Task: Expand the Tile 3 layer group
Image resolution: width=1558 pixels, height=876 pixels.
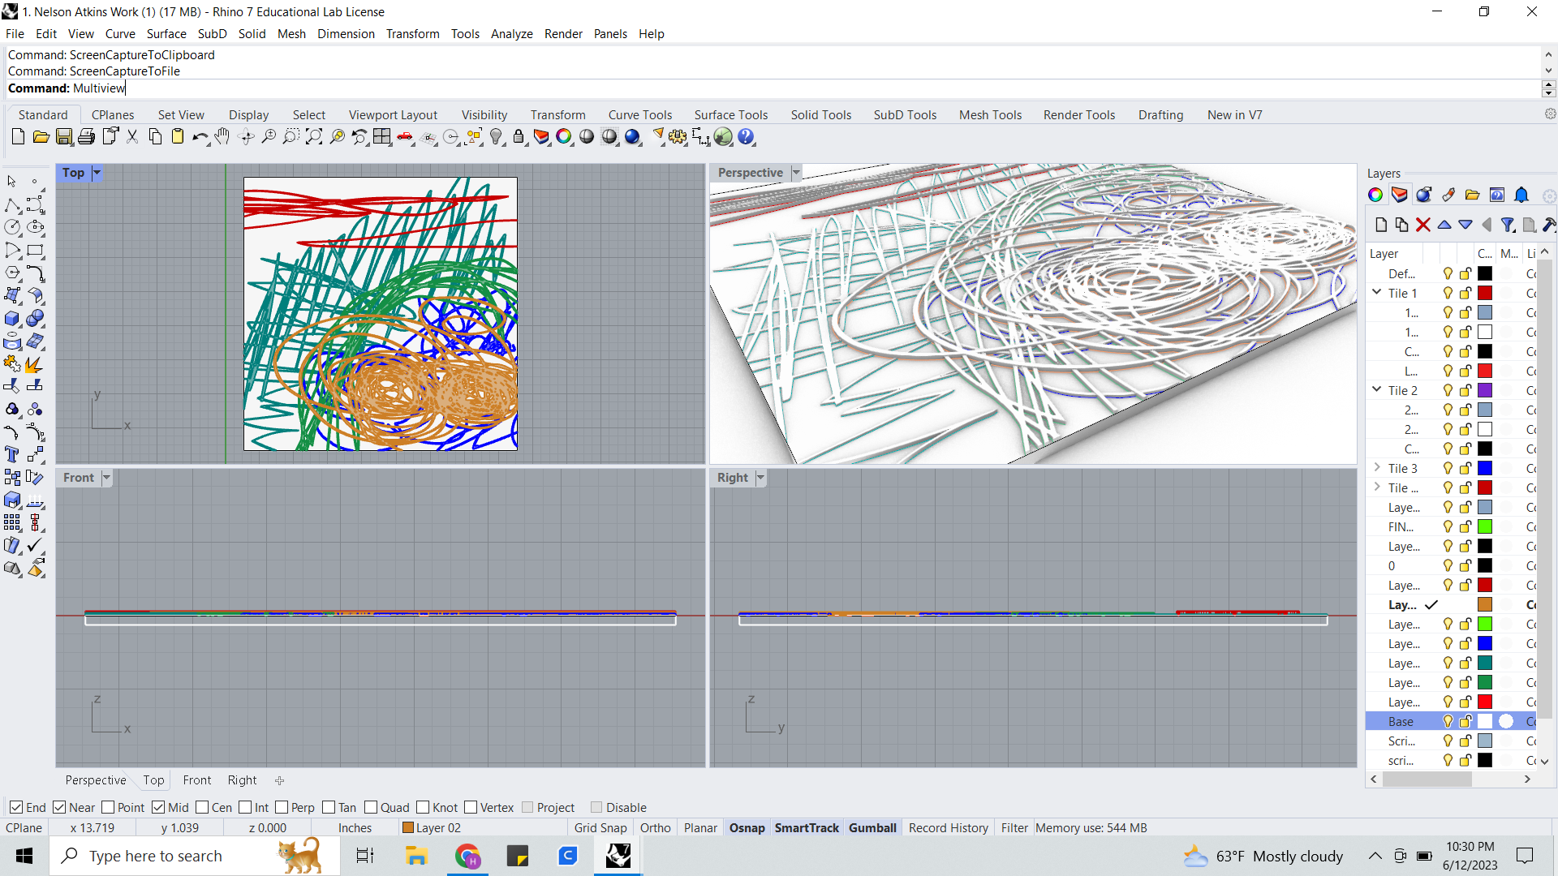Action: click(x=1377, y=468)
